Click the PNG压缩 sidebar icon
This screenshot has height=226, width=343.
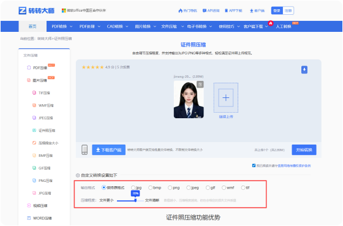point(34,181)
